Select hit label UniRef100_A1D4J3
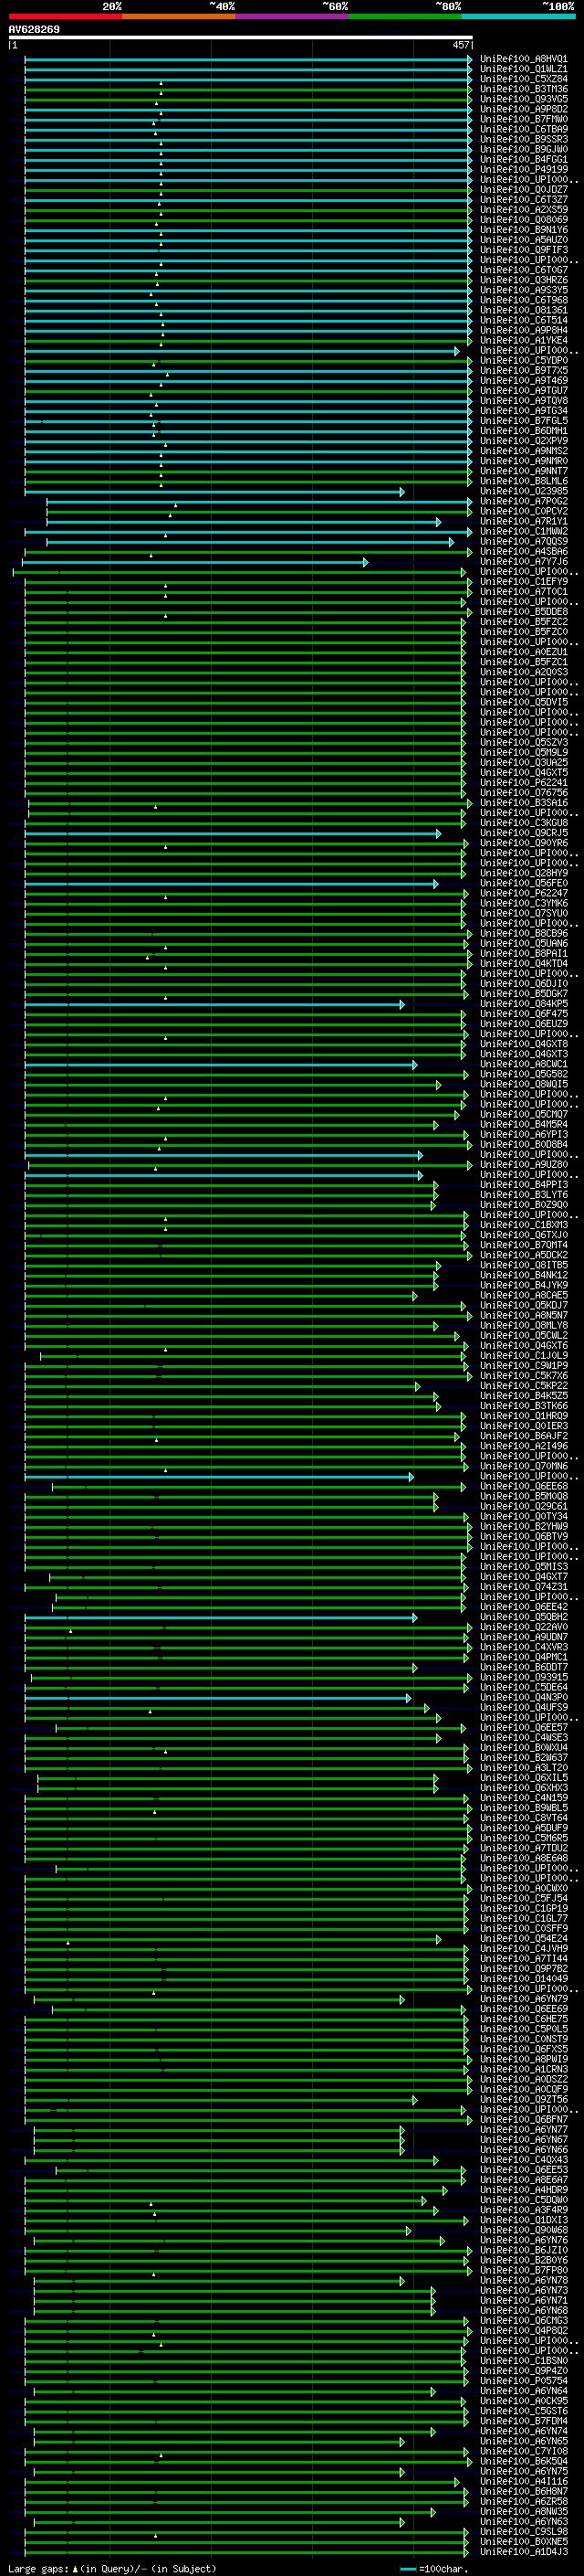Viewport: 584px width, 2576px height. point(523,2552)
